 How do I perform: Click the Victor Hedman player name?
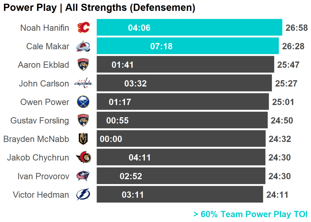pos(41,195)
